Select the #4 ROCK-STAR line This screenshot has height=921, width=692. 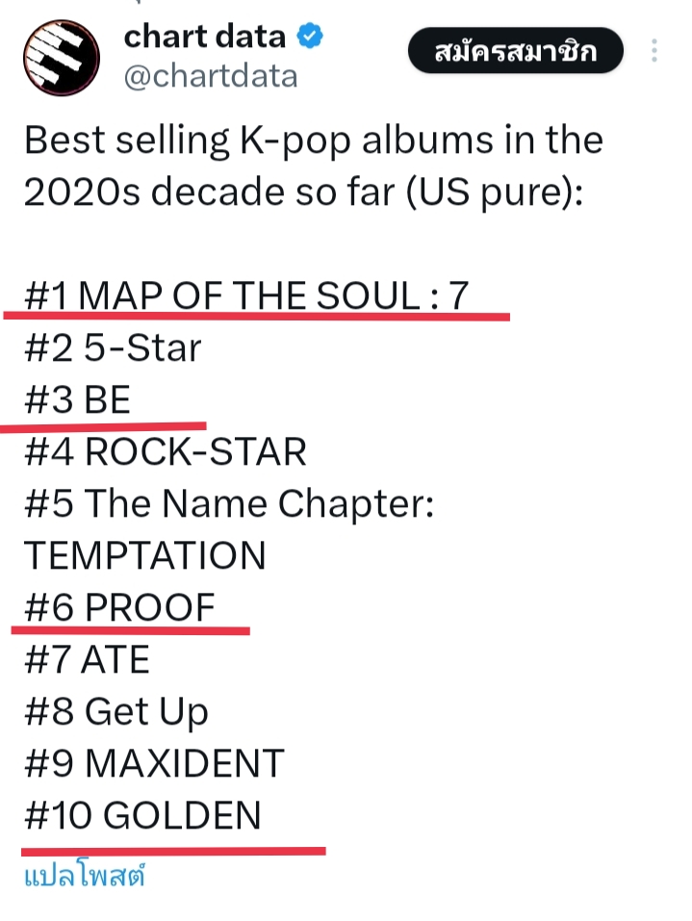tap(166, 451)
